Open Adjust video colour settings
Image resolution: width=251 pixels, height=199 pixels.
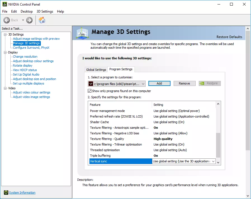[x=32, y=93]
